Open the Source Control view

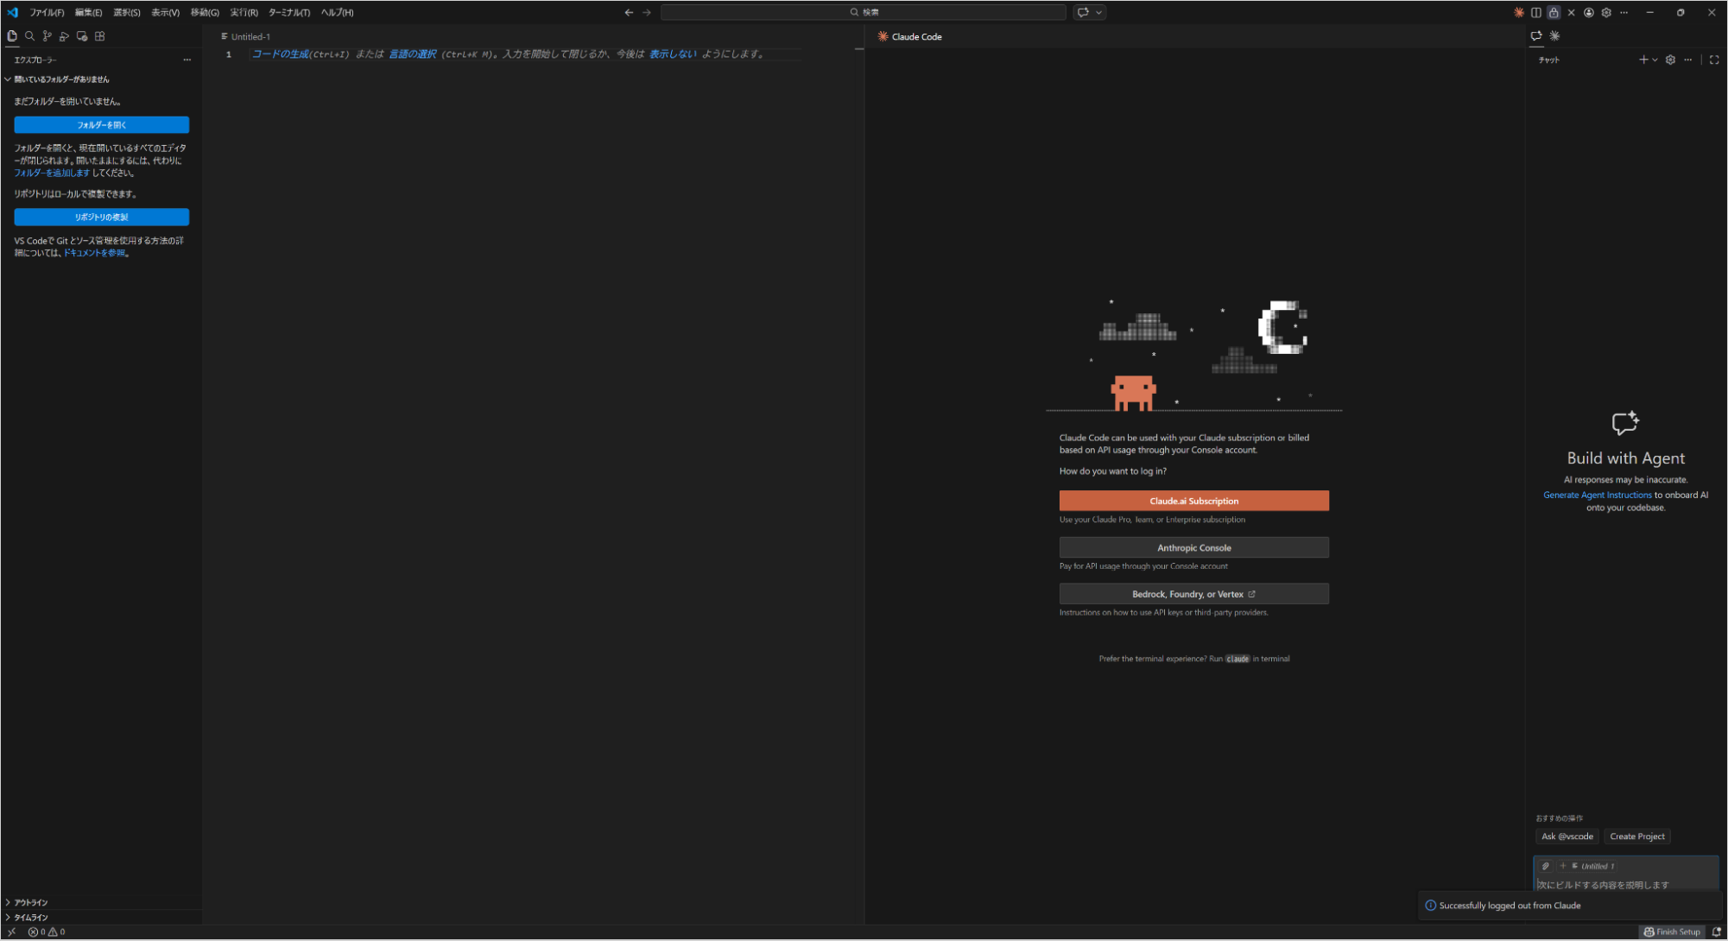tap(47, 35)
